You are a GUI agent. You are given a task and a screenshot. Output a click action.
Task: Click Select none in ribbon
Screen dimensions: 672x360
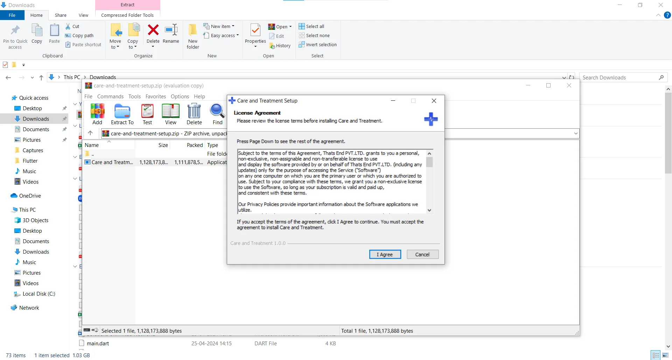tap(314, 35)
